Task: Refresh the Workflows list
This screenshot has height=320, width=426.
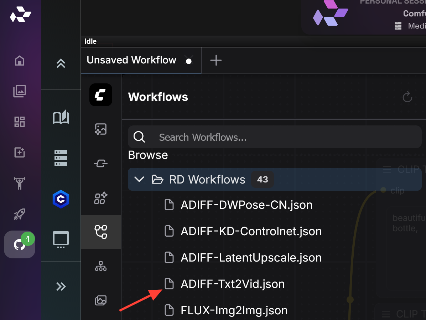Action: (407, 97)
